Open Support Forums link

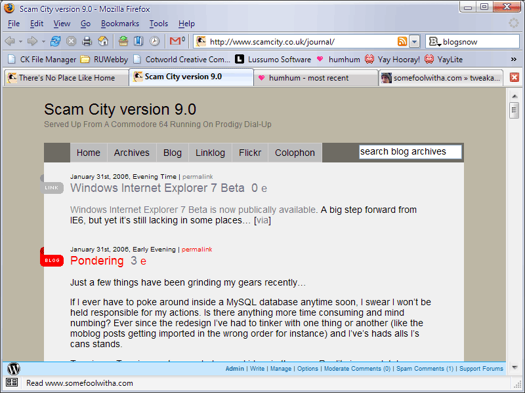tap(481, 369)
